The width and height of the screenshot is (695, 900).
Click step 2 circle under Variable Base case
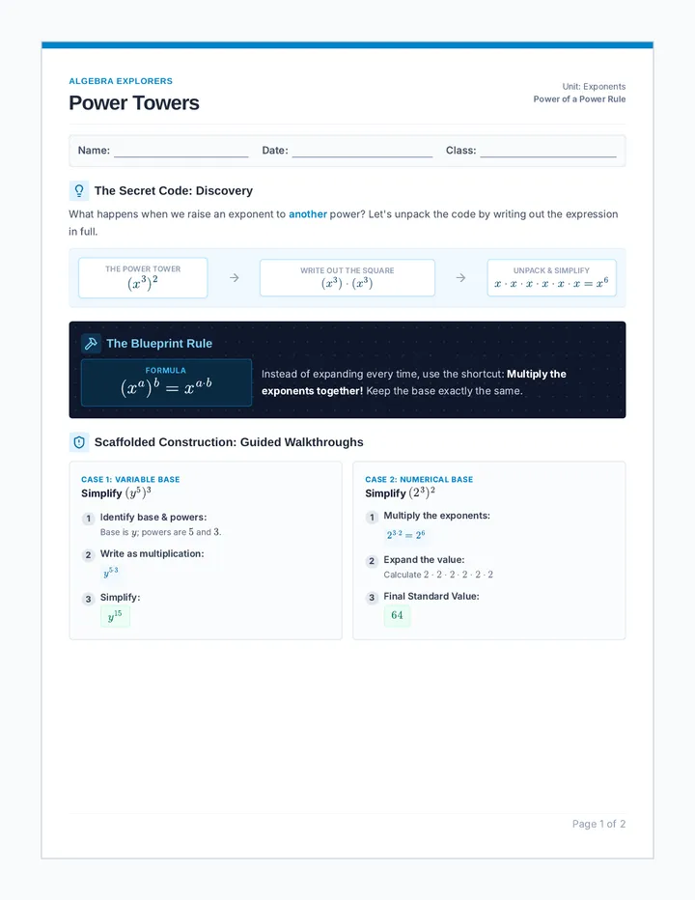tap(88, 555)
